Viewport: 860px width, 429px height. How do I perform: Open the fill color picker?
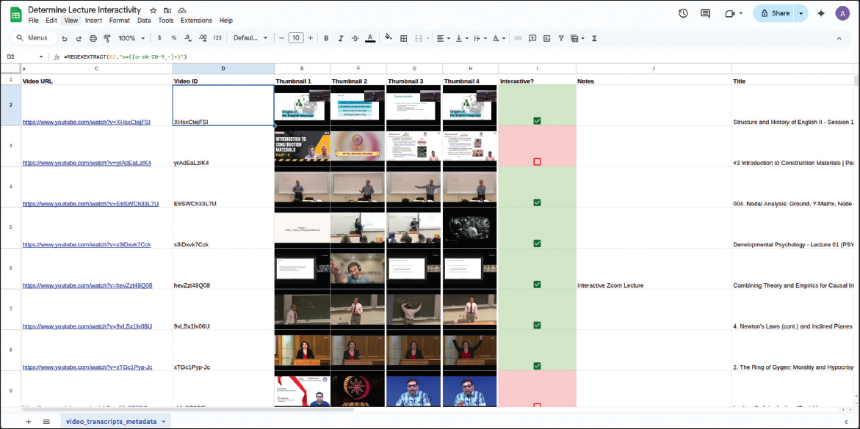388,38
